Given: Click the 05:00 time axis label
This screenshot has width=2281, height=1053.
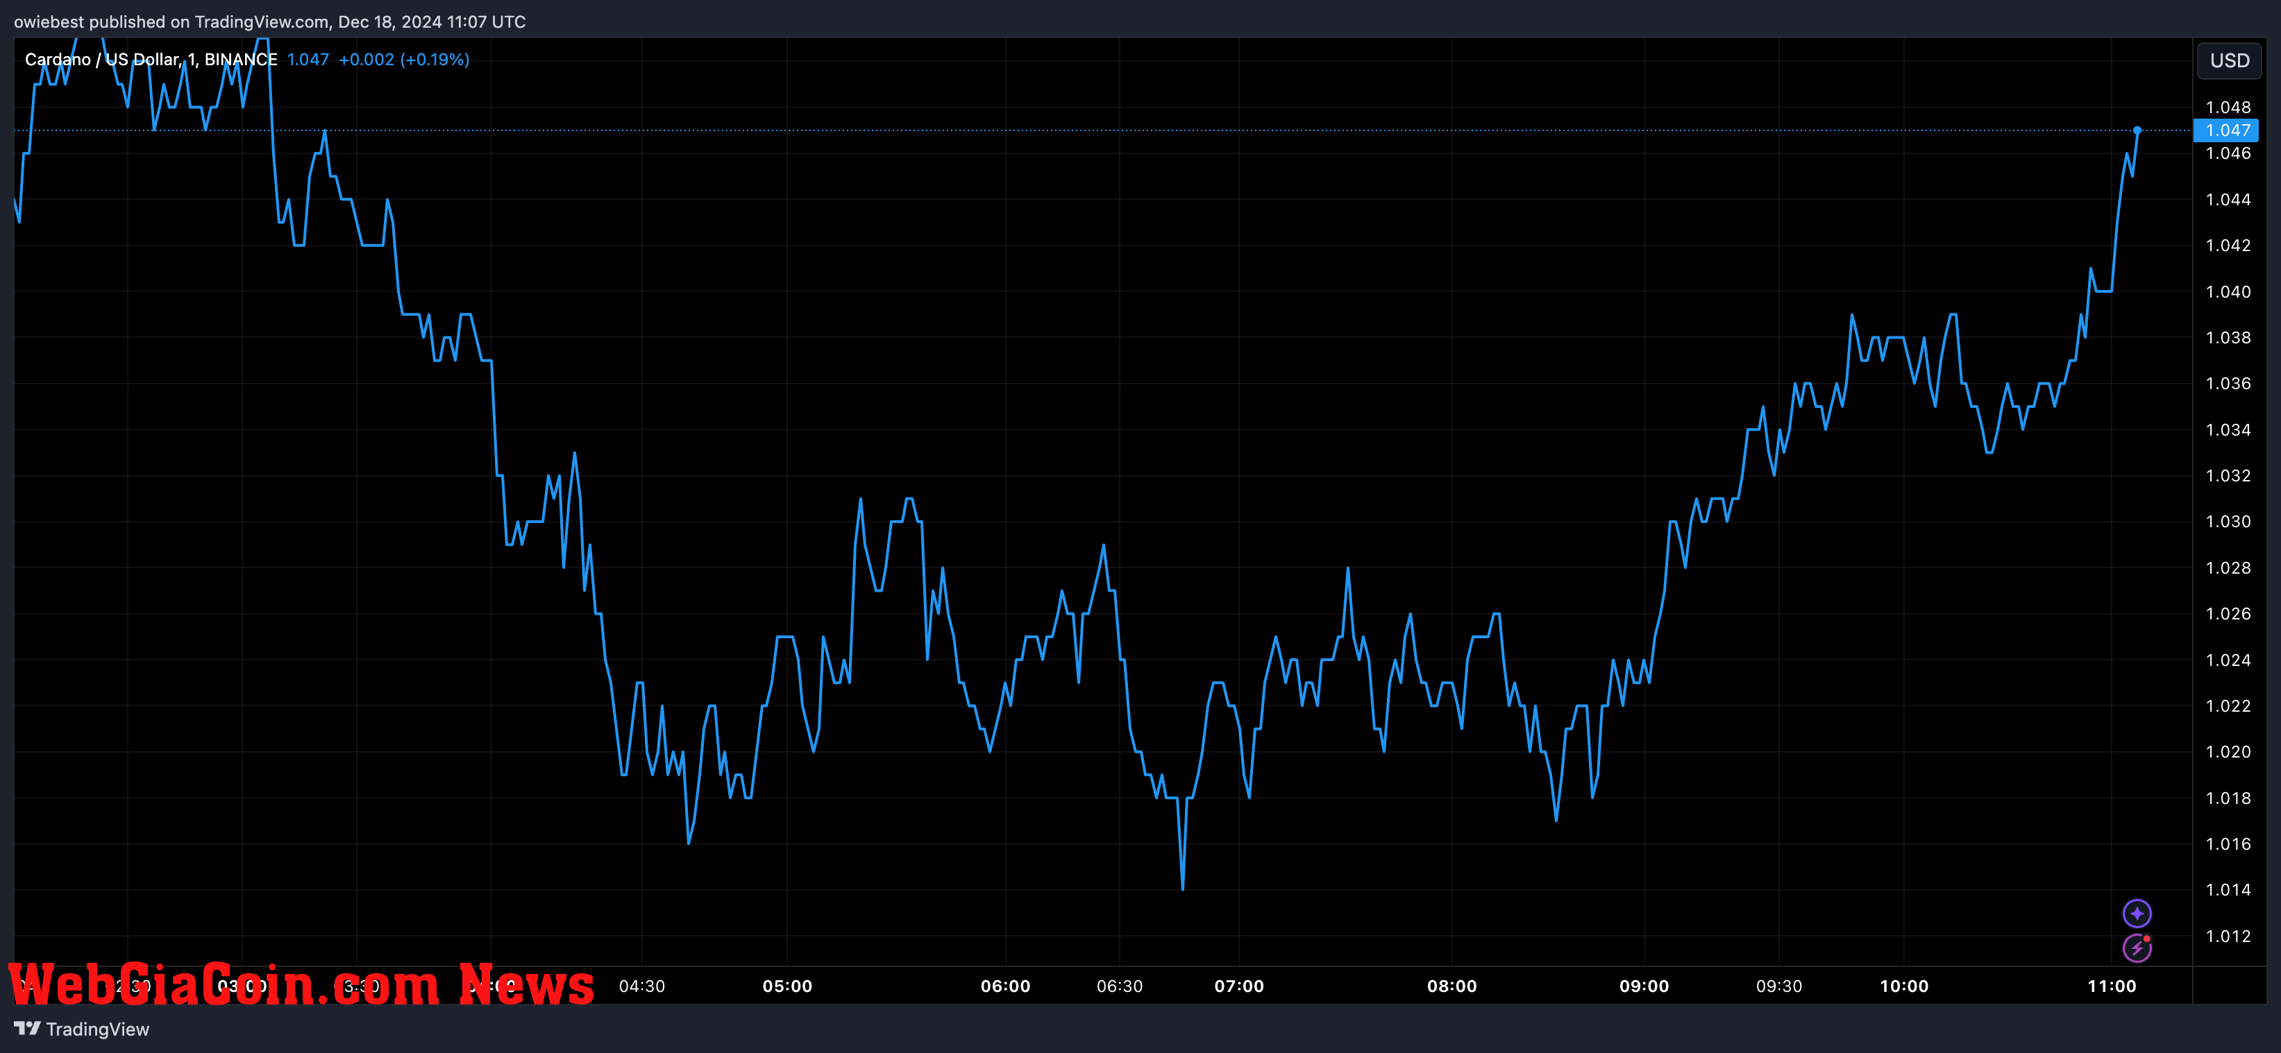Looking at the screenshot, I should click(x=787, y=986).
